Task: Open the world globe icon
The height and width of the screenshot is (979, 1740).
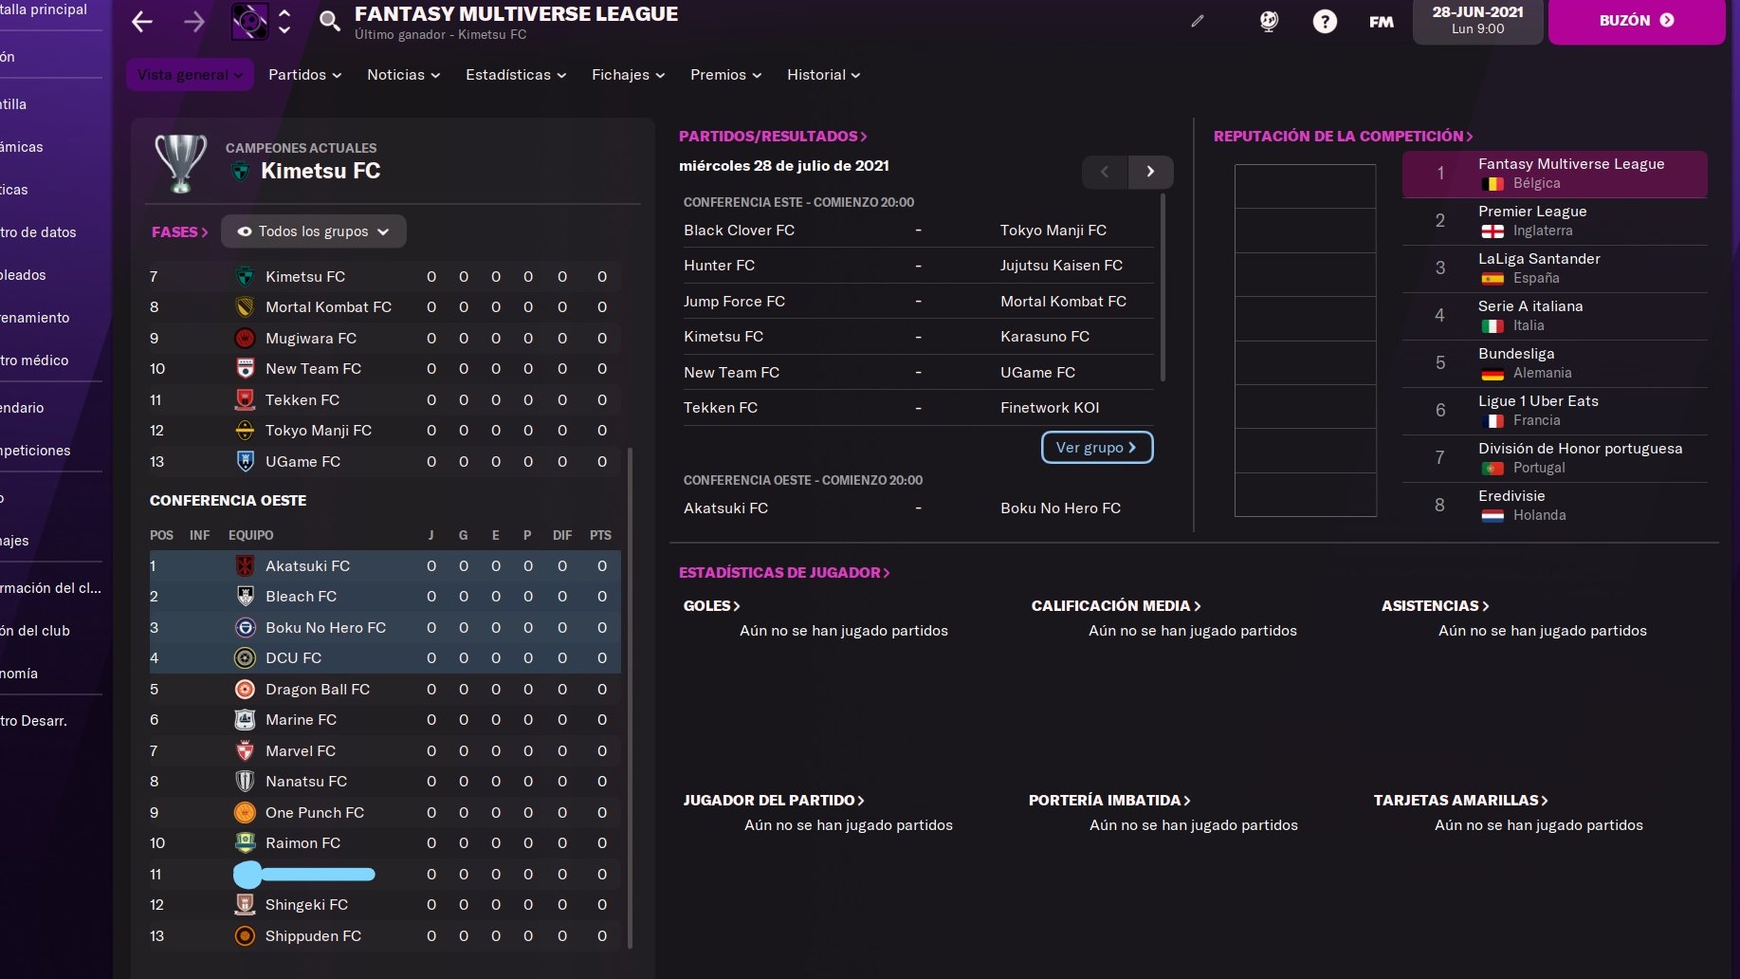Action: coord(1269,21)
